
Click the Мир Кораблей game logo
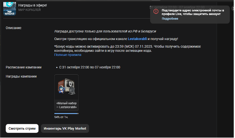[9, 9]
